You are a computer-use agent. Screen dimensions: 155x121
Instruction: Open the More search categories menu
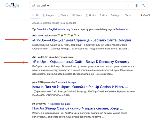(103, 15)
